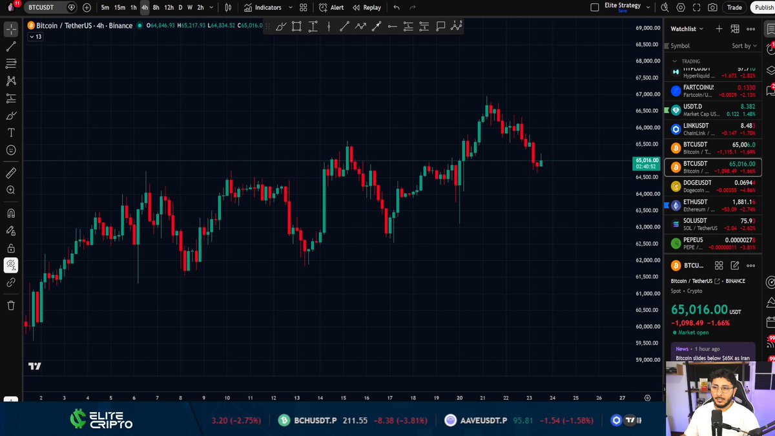Image resolution: width=775 pixels, height=436 pixels.
Task: Select the D daily timeframe
Action: 181,8
